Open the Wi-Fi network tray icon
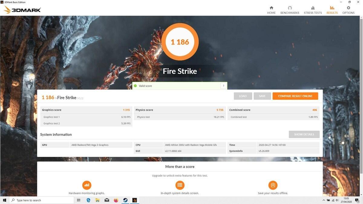363x204 pixels. (x=333, y=200)
